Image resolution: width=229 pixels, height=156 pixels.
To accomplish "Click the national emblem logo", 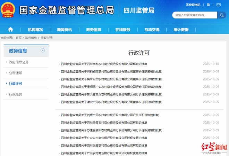I will [8, 10].
